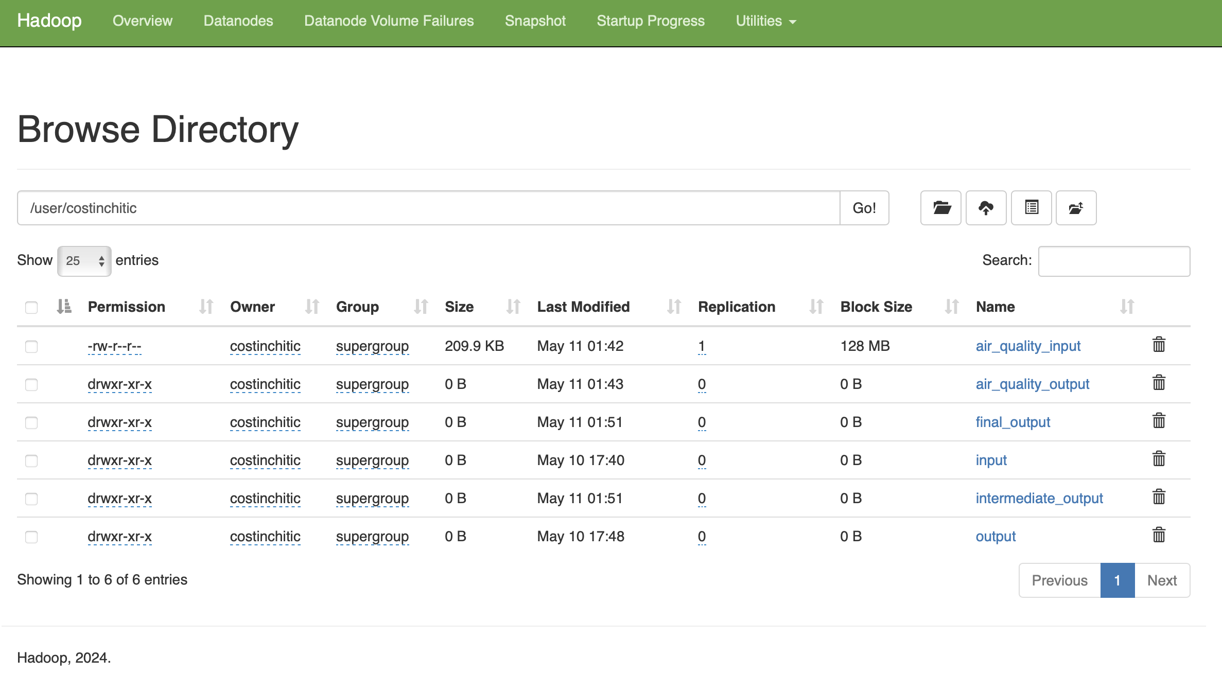Screen dimensions: 1222x675
Task: Click trash icon for intermediate_output row
Action: 1159,496
